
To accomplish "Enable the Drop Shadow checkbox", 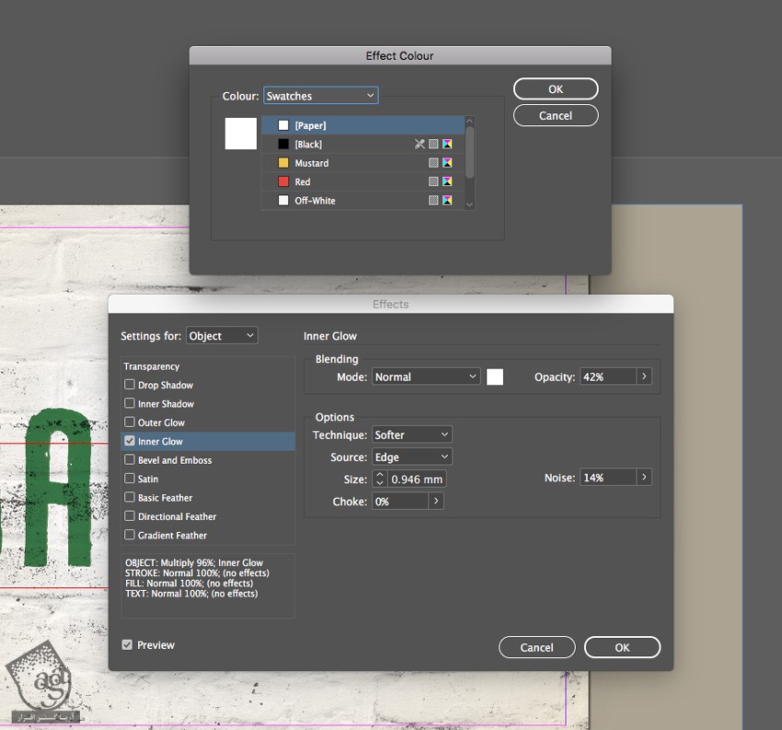I will click(130, 385).
